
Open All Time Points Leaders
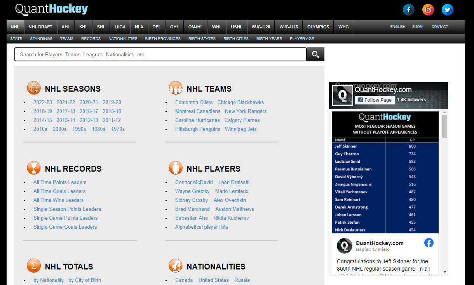[60, 182]
